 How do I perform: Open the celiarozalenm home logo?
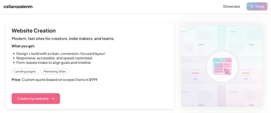point(18,6)
